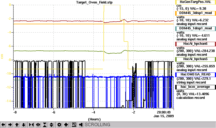Click the Target_Oven_Field.stp title
The height and width of the screenshot is (128, 216).
pos(94,2)
